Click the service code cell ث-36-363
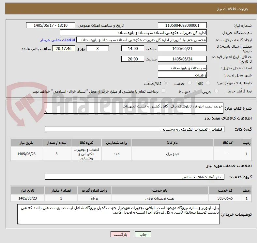Image resolution: width=257 pixels, height=243 pixels. tap(225, 198)
